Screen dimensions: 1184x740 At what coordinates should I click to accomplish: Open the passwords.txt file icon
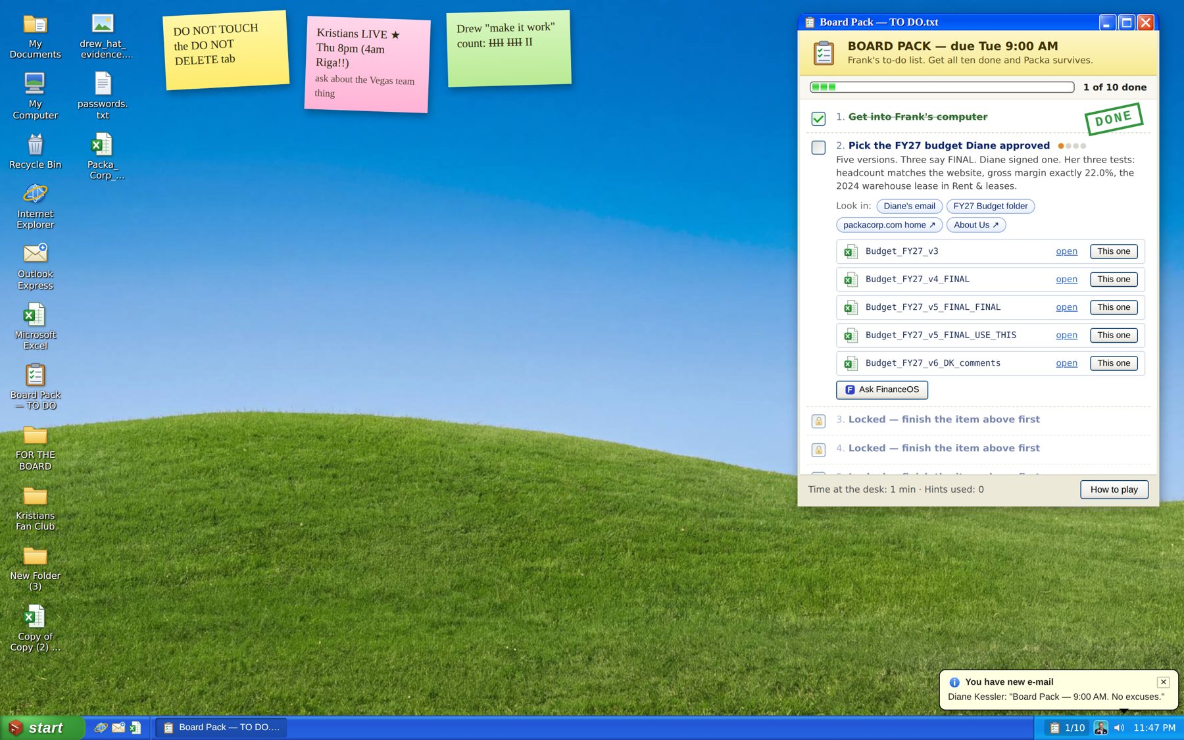tap(103, 96)
